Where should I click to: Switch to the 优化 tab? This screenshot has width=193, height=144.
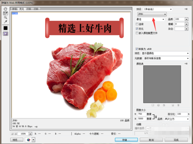[22, 9]
